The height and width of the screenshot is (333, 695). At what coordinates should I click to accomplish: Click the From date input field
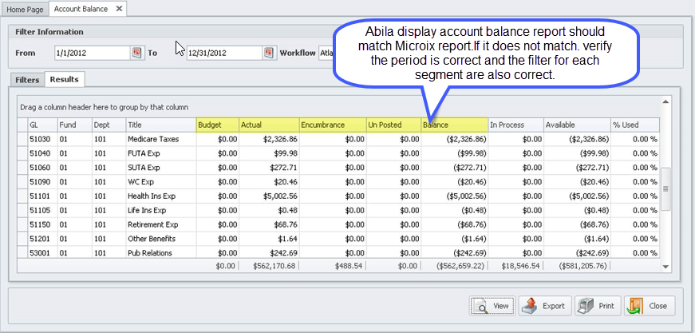click(x=91, y=53)
